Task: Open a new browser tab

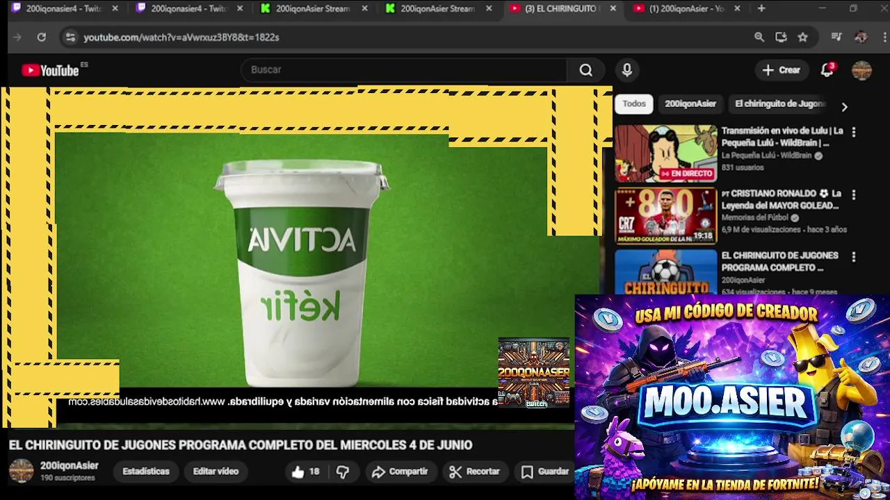Action: point(761,8)
